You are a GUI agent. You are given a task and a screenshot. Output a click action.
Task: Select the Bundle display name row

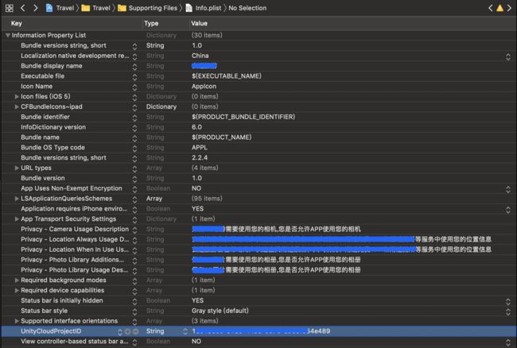coord(258,66)
